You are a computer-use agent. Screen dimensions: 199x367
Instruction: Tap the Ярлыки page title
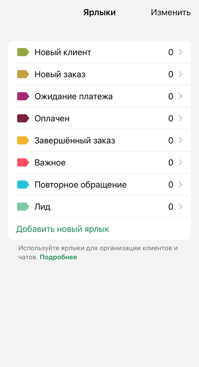pyautogui.click(x=99, y=12)
